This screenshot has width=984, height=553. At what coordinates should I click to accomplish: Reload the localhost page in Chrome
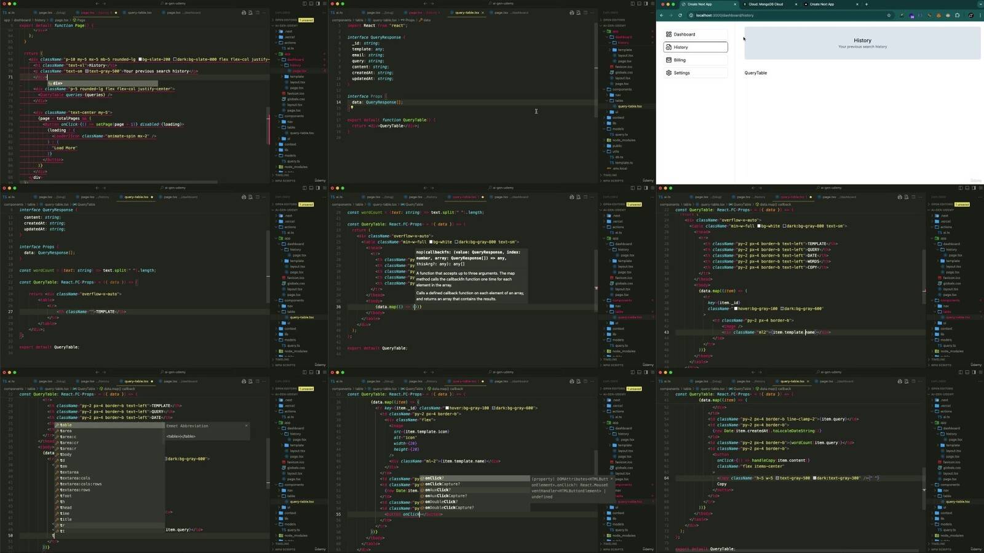pos(680,15)
